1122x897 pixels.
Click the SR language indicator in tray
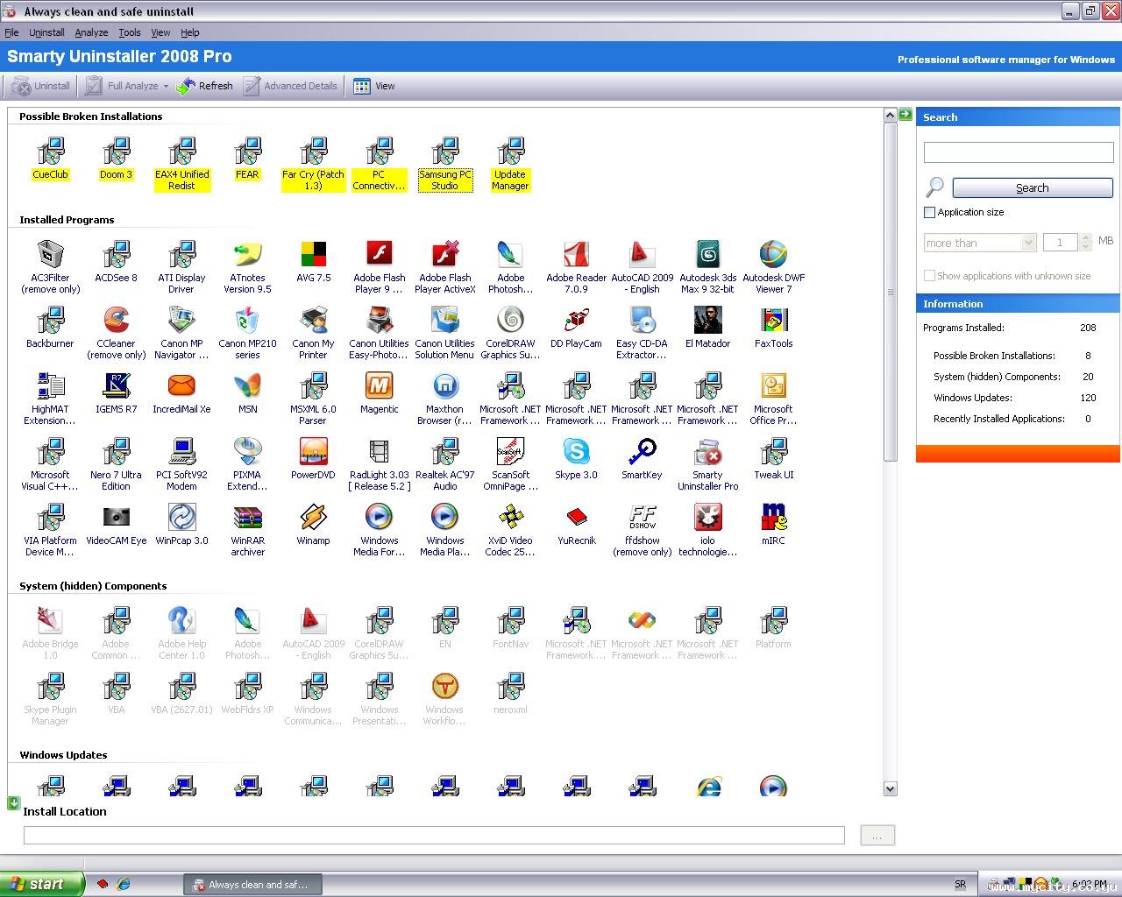point(960,885)
